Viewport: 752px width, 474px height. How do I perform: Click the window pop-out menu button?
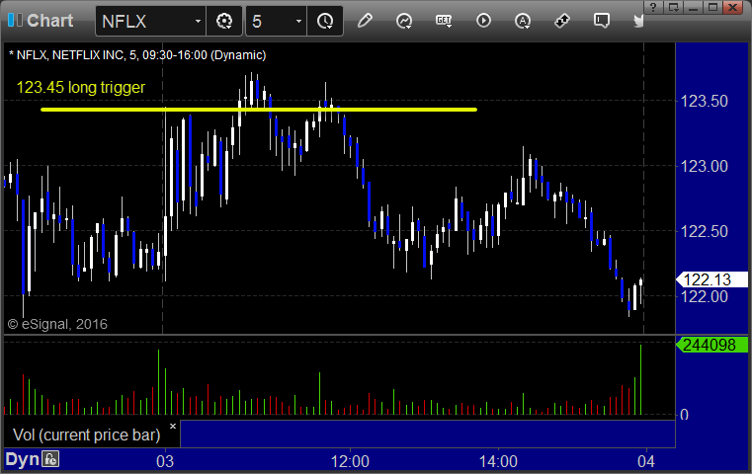point(674,7)
